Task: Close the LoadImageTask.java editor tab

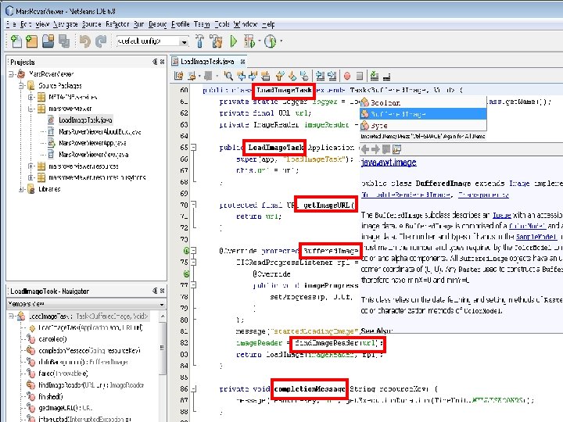Action: pyautogui.click(x=242, y=62)
